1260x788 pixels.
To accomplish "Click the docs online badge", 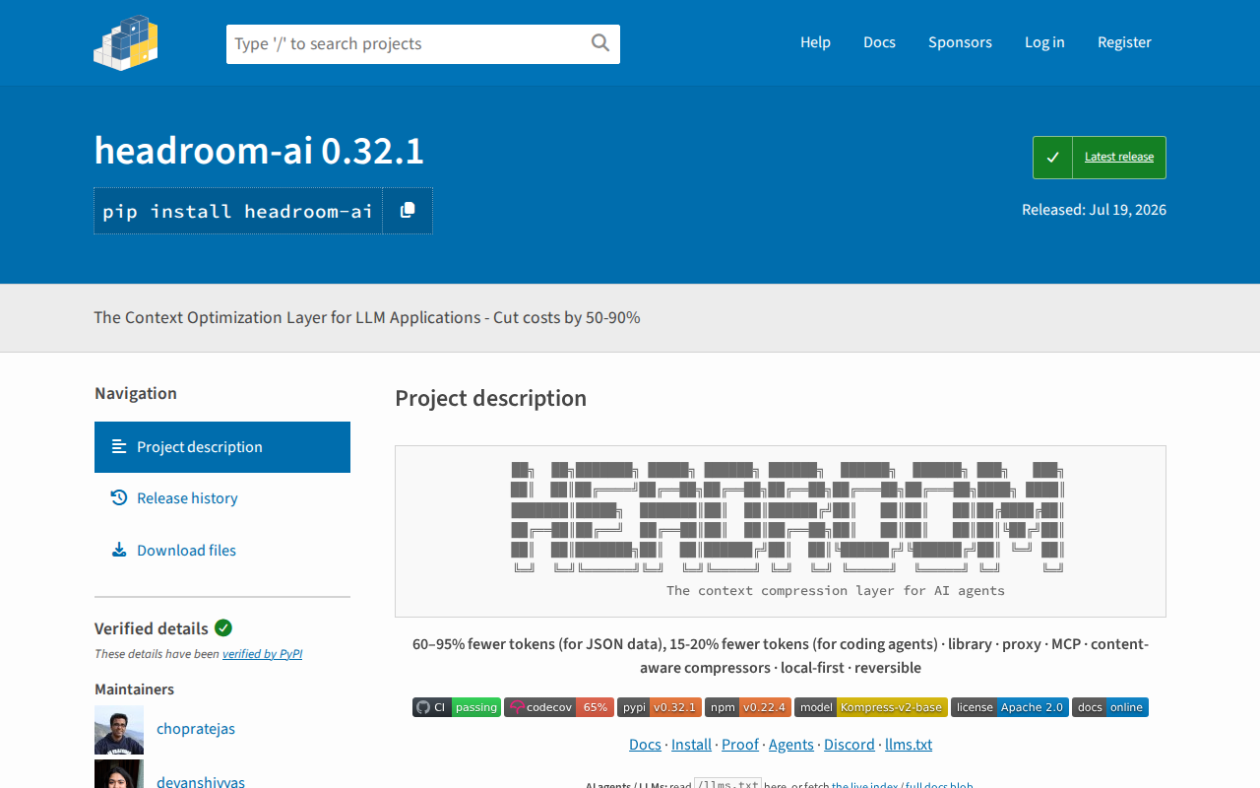I will point(1110,707).
